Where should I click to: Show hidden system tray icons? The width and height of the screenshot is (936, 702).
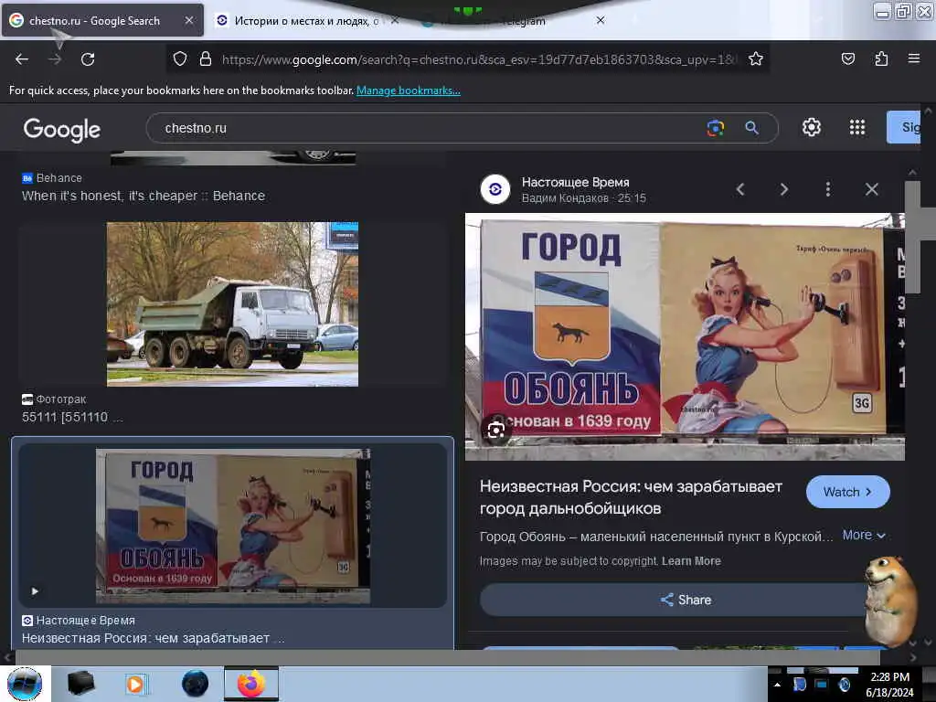coord(777,685)
